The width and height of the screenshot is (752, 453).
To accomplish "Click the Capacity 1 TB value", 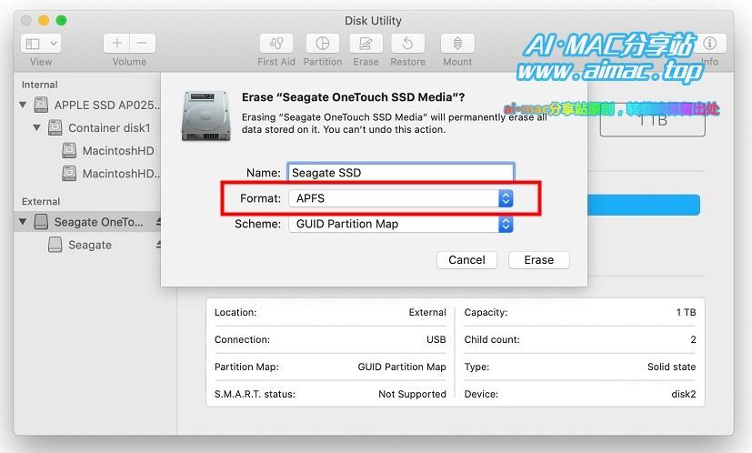I will tap(686, 312).
